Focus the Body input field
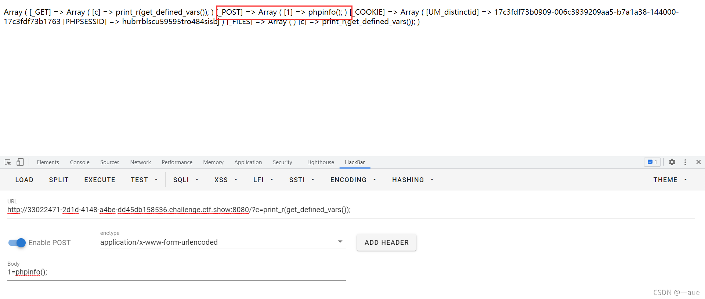Screen dimensions: 705x299 177,272
